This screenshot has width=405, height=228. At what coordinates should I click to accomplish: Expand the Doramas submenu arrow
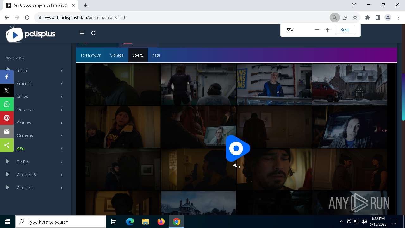pos(62,110)
